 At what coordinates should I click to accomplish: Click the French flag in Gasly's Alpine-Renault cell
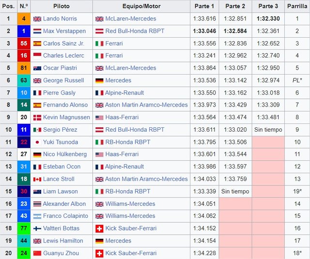[x=99, y=93]
